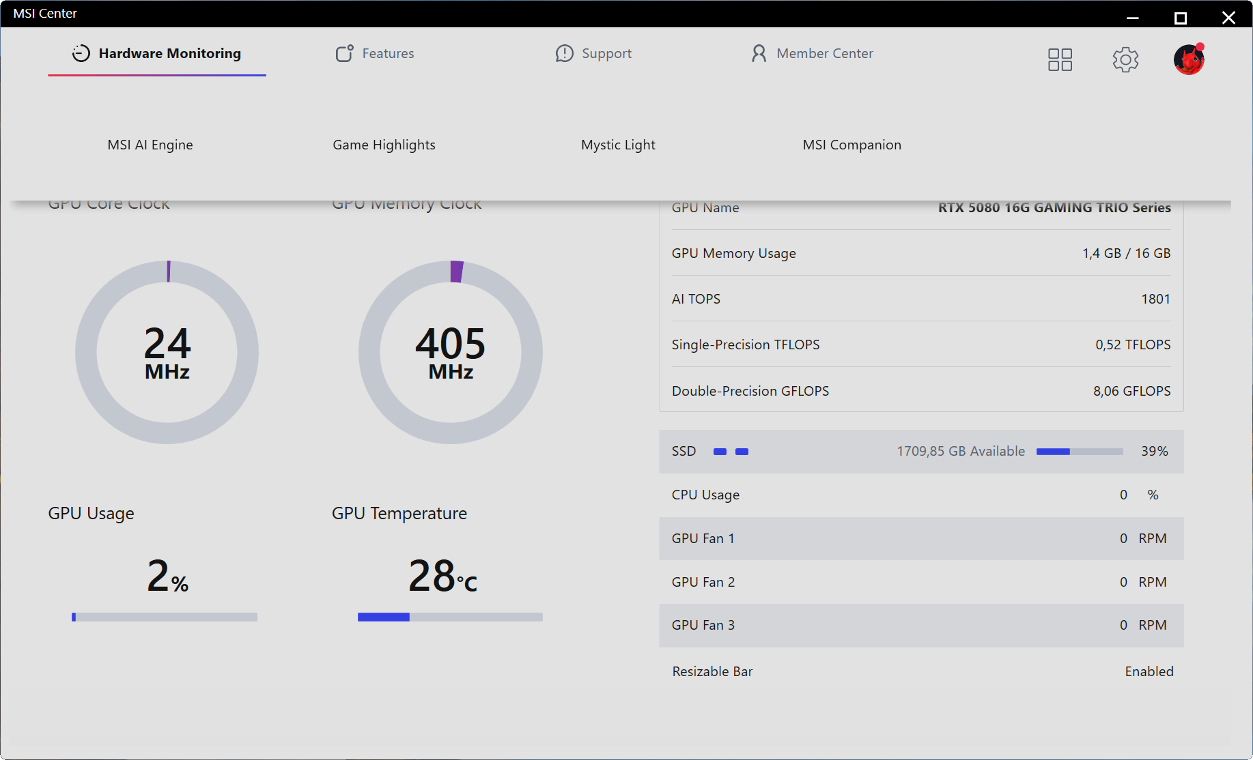Click the Features tab icon

pos(344,53)
